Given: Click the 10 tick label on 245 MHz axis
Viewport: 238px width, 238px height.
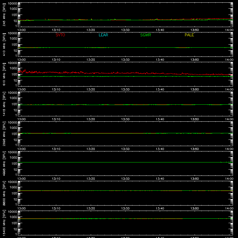Looking at the screenshot, I should click(15, 21).
